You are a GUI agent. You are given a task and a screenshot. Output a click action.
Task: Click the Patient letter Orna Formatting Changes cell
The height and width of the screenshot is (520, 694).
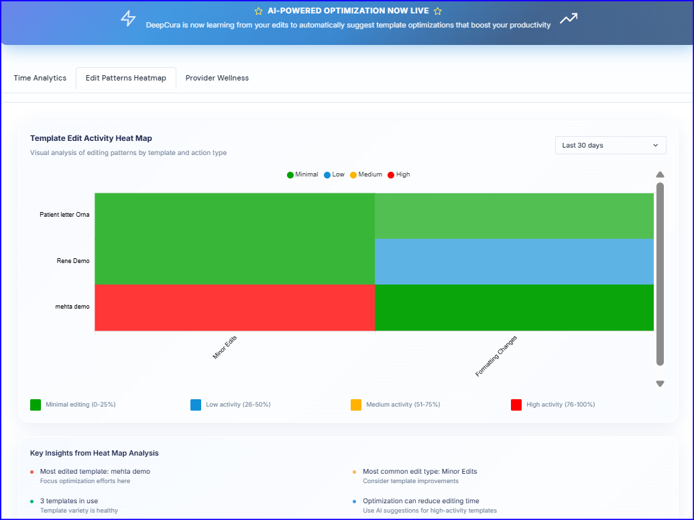514,216
